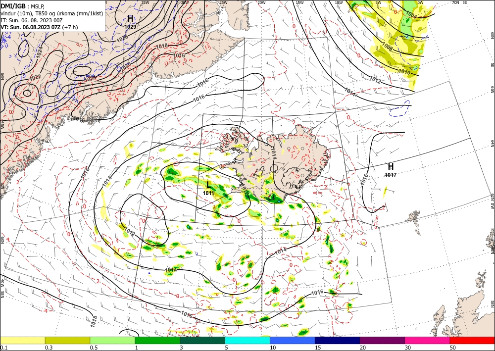This screenshot has height=351, width=495.
Task: Click the yellow 0.1 precipitation legend swatch
Action: (x=22, y=340)
